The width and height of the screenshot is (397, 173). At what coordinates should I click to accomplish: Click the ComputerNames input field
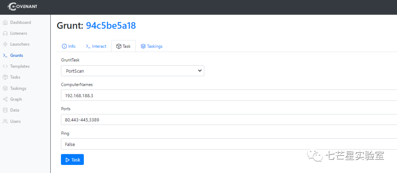[x=229, y=95]
